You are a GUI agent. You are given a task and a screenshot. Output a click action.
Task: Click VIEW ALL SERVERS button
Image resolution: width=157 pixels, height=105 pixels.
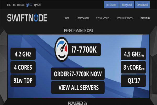pos(78,87)
